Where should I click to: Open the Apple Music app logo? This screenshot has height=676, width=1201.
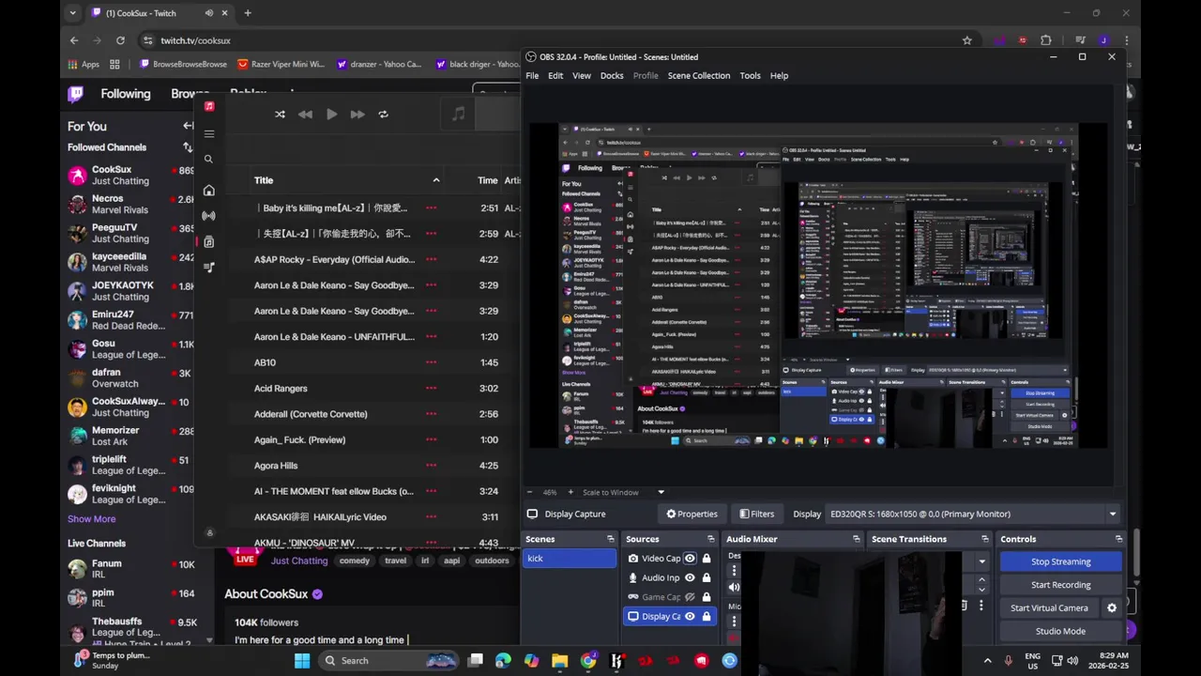[209, 107]
